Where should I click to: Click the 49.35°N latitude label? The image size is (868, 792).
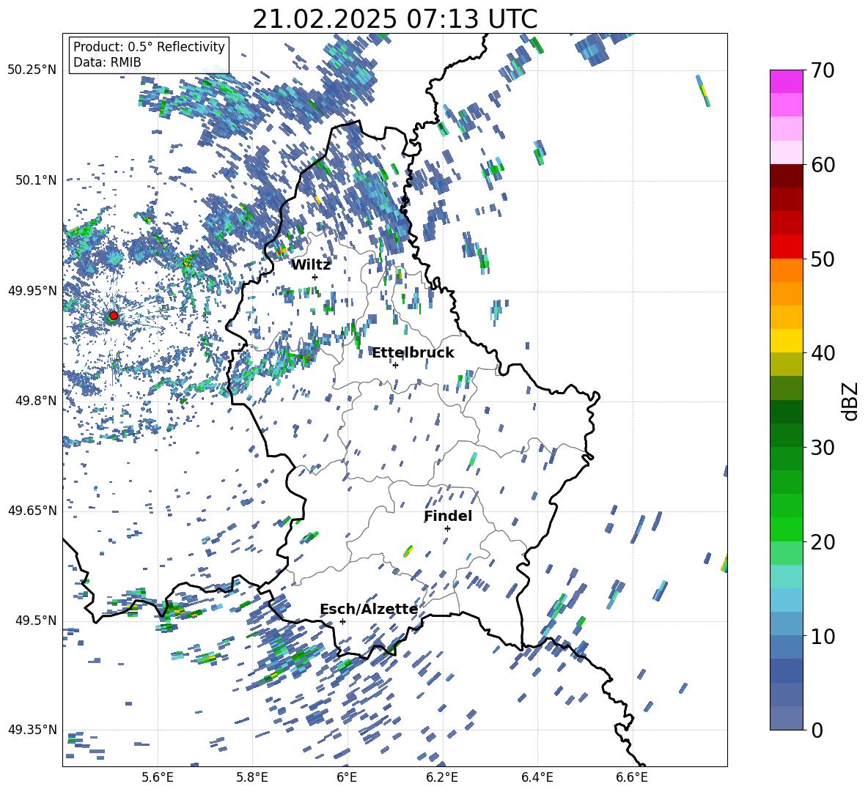pos(32,730)
